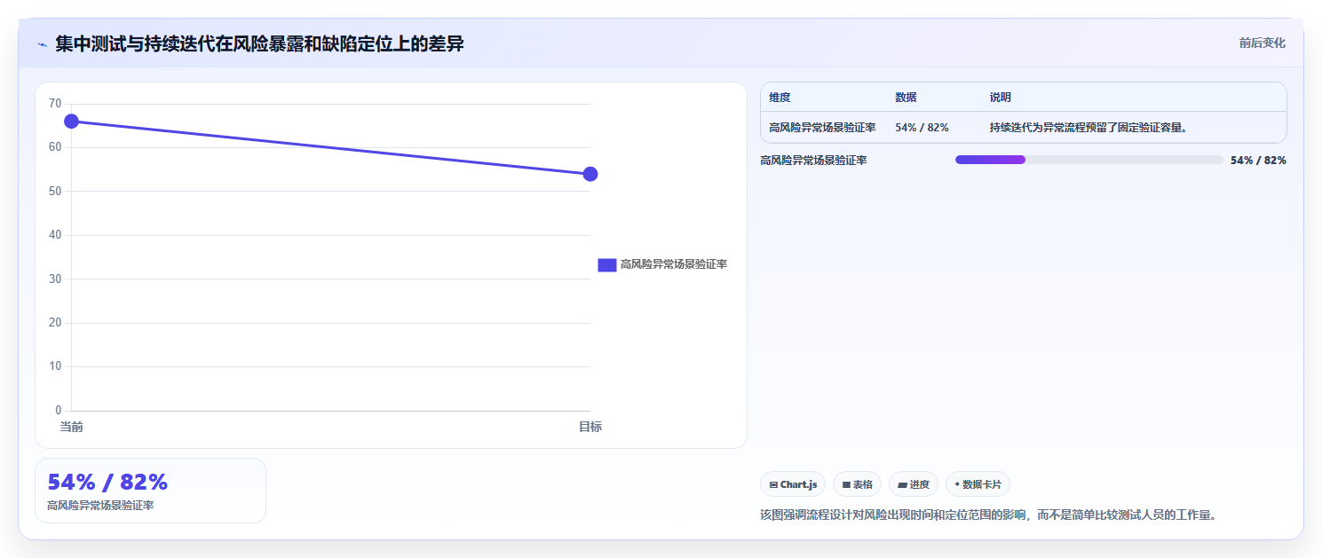Click the 数据 column header
Viewport: 1322px width, 558px height.
click(906, 98)
